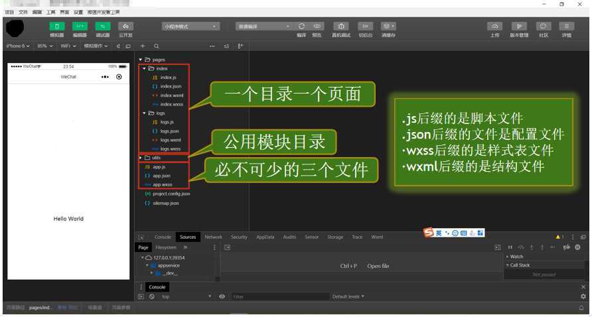The width and height of the screenshot is (592, 317).
Task: Click the console Filter input field
Action: 281,296
